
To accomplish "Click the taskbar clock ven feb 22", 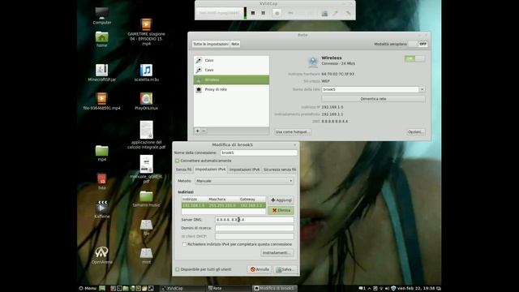I will [x=416, y=289].
